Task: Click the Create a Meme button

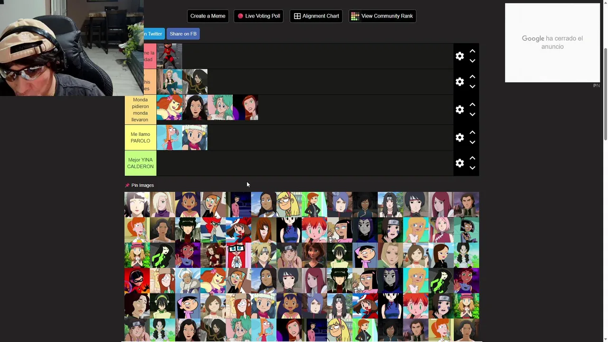Action: [x=208, y=16]
